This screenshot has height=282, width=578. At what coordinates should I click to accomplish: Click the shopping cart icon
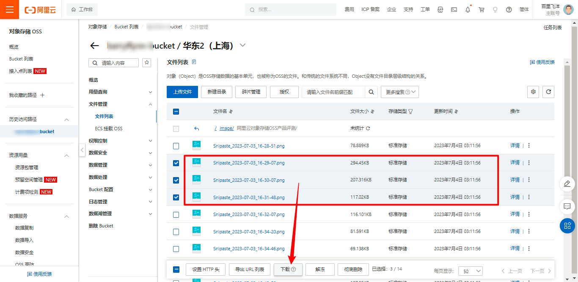pos(481,9)
